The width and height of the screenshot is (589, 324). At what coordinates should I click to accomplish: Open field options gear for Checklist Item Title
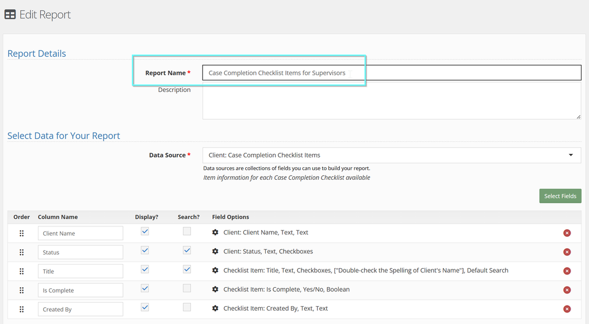(x=215, y=271)
